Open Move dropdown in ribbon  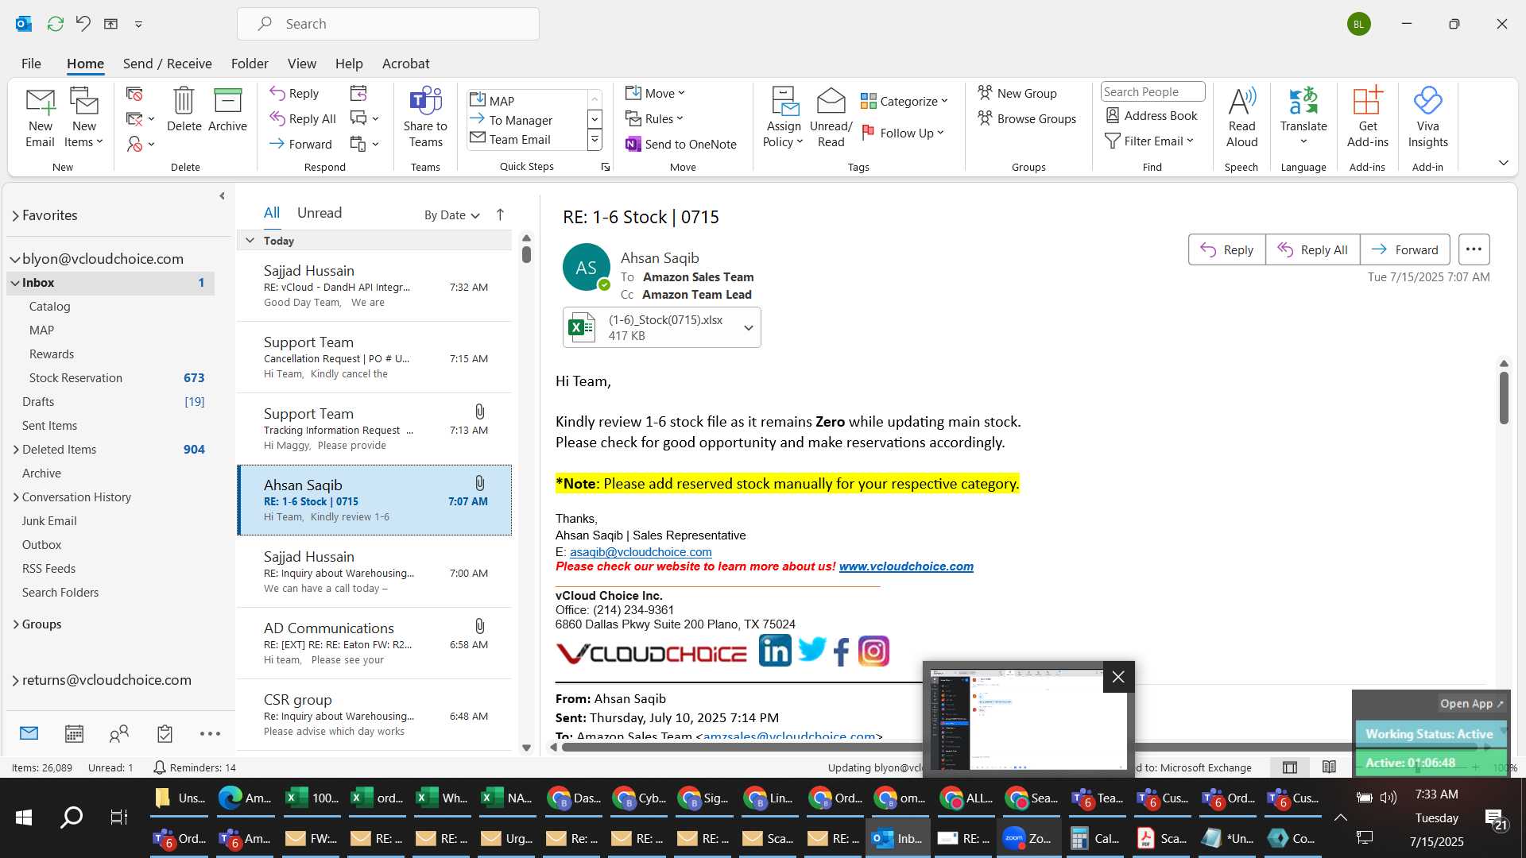(x=655, y=93)
